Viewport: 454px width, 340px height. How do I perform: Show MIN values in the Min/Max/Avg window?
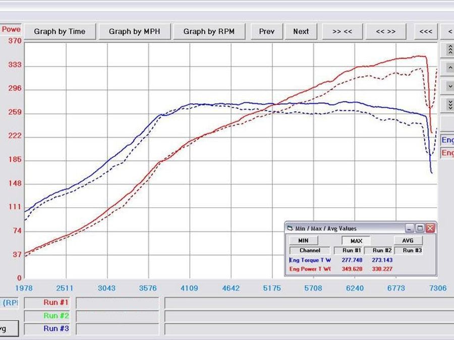[x=304, y=241]
